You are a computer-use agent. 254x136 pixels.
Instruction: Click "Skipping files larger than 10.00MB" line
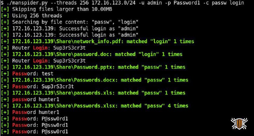pos(57,9)
